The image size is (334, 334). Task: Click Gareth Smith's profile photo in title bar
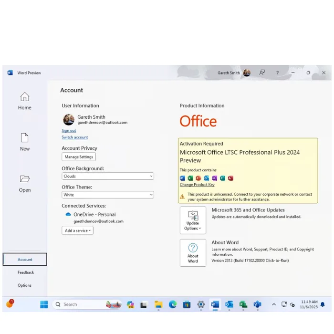[x=247, y=73]
